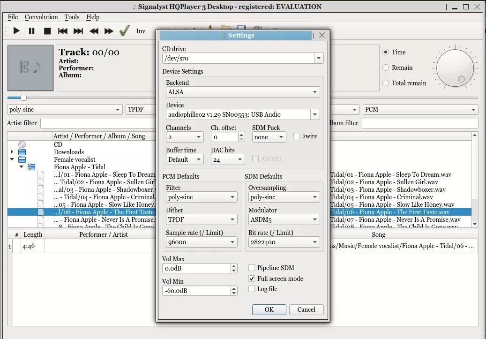Increase Ch. offset with up arrow
The height and width of the screenshot is (339, 486).
241,135
